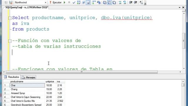Screen dimensions: 188x106
Task: Select row header number 3
Action: tap(6, 93)
